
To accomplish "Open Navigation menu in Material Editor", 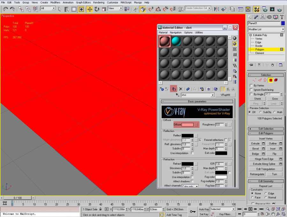I will pyautogui.click(x=175, y=33).
